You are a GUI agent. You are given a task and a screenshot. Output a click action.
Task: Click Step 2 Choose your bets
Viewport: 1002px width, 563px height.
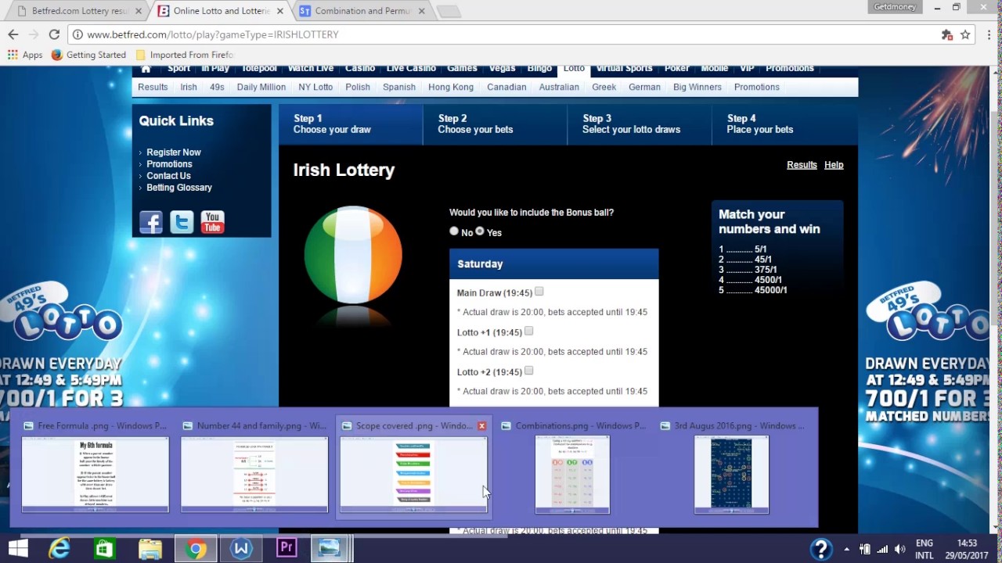point(495,124)
